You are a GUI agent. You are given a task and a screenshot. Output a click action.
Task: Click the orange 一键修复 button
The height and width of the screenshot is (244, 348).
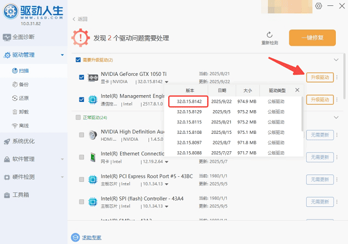pyautogui.click(x=317, y=38)
